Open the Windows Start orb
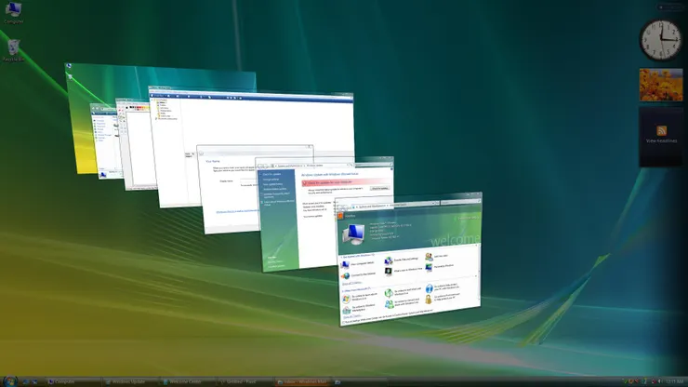688x387 pixels. coord(9,380)
